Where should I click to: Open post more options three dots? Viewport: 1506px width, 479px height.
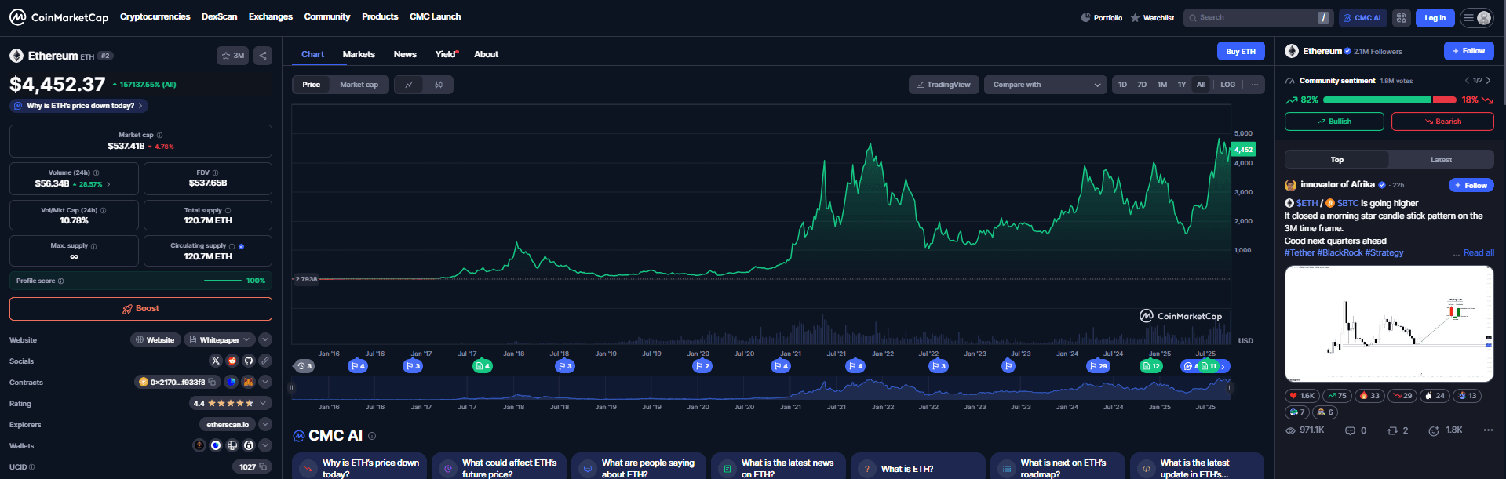tap(1488, 430)
